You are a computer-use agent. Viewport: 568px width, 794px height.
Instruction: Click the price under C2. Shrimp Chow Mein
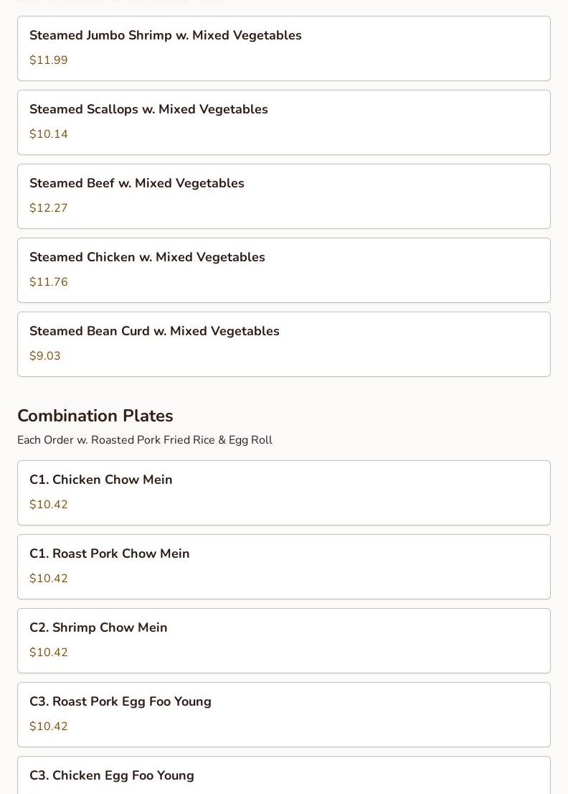49,653
